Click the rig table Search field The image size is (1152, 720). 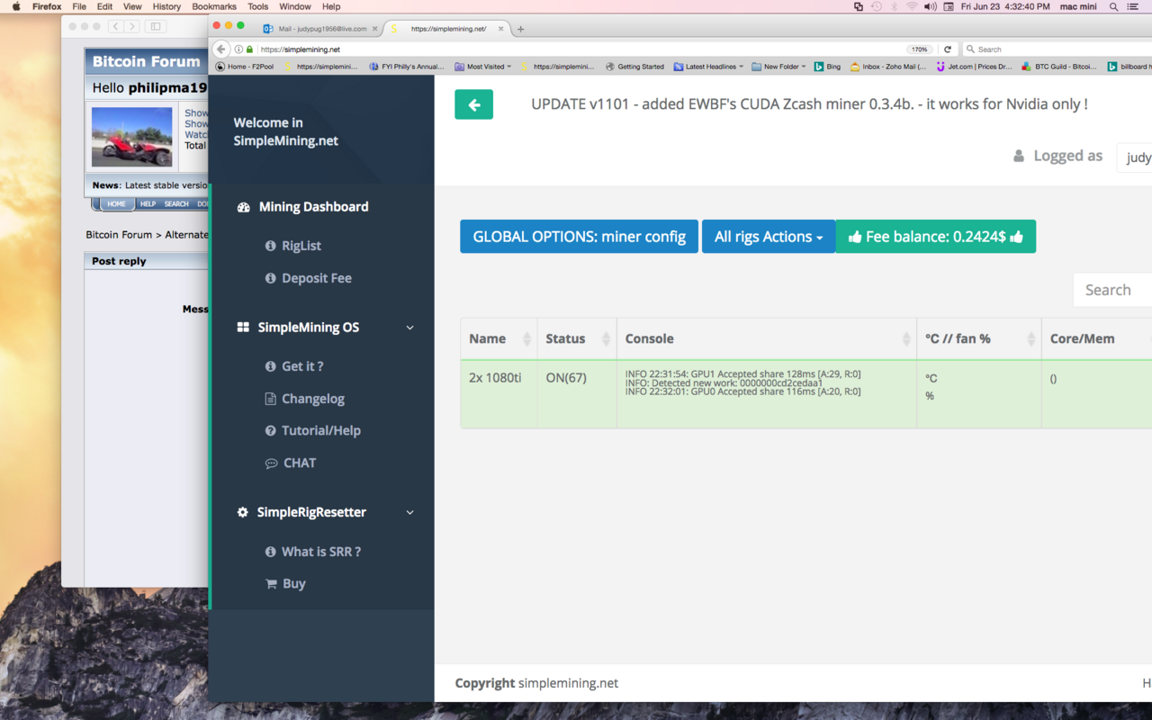[1112, 290]
